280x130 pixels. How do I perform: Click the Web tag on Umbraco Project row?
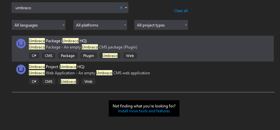coord(88,82)
